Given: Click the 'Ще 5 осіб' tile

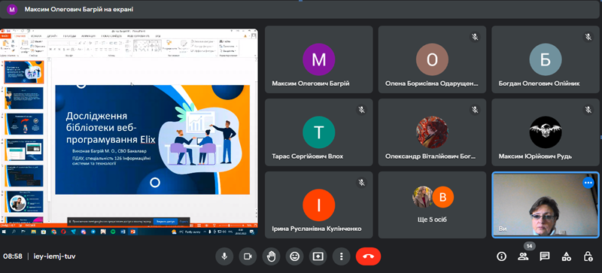Looking at the screenshot, I should tap(432, 205).
